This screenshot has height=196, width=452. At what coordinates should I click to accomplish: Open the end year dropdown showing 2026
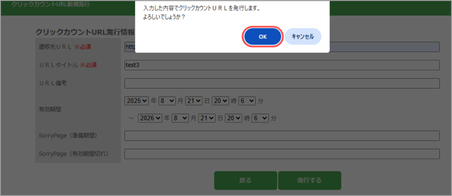tap(150, 118)
